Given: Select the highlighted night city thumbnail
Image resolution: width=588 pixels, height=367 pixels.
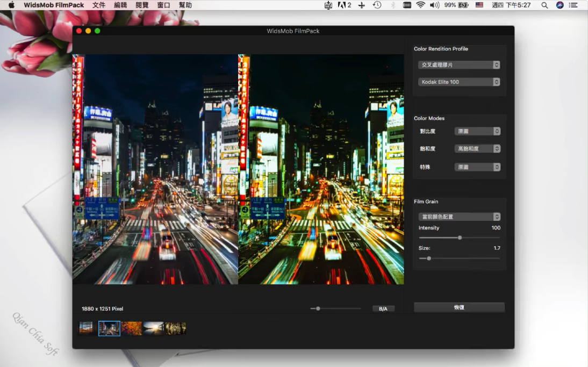Looking at the screenshot, I should point(109,328).
